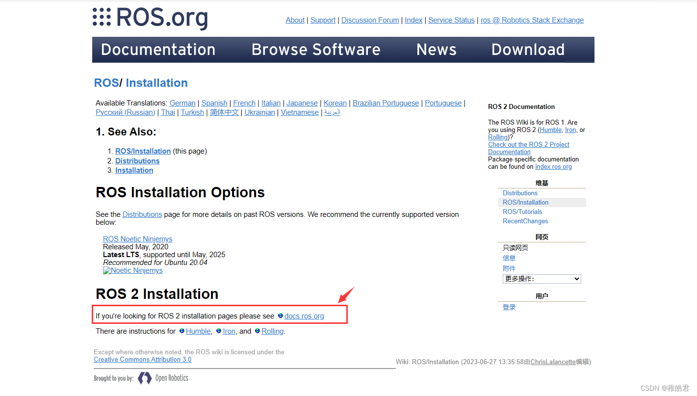Click globe icon beside docs.ros.org
The height and width of the screenshot is (396, 697).
click(281, 316)
